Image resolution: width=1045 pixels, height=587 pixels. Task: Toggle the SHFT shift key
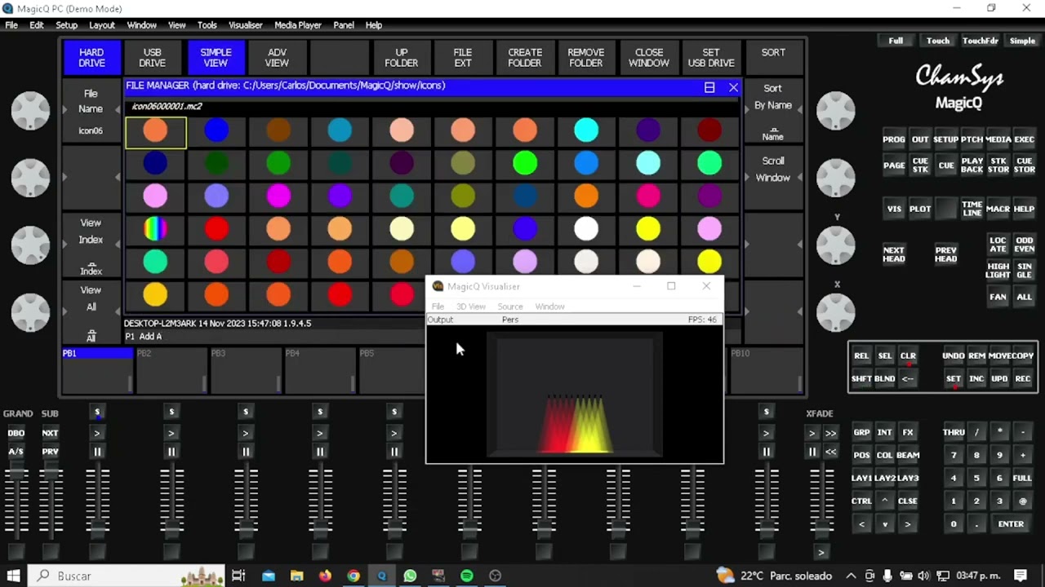tap(861, 378)
